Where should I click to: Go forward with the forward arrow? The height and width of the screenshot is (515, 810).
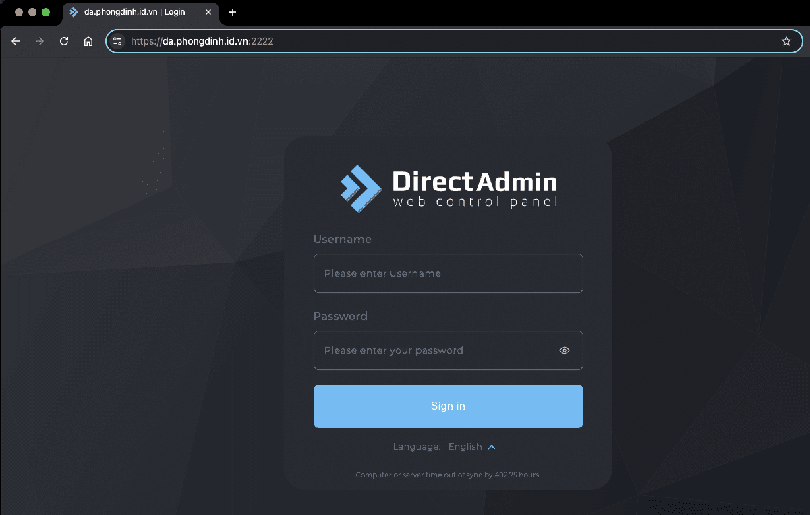pos(40,41)
